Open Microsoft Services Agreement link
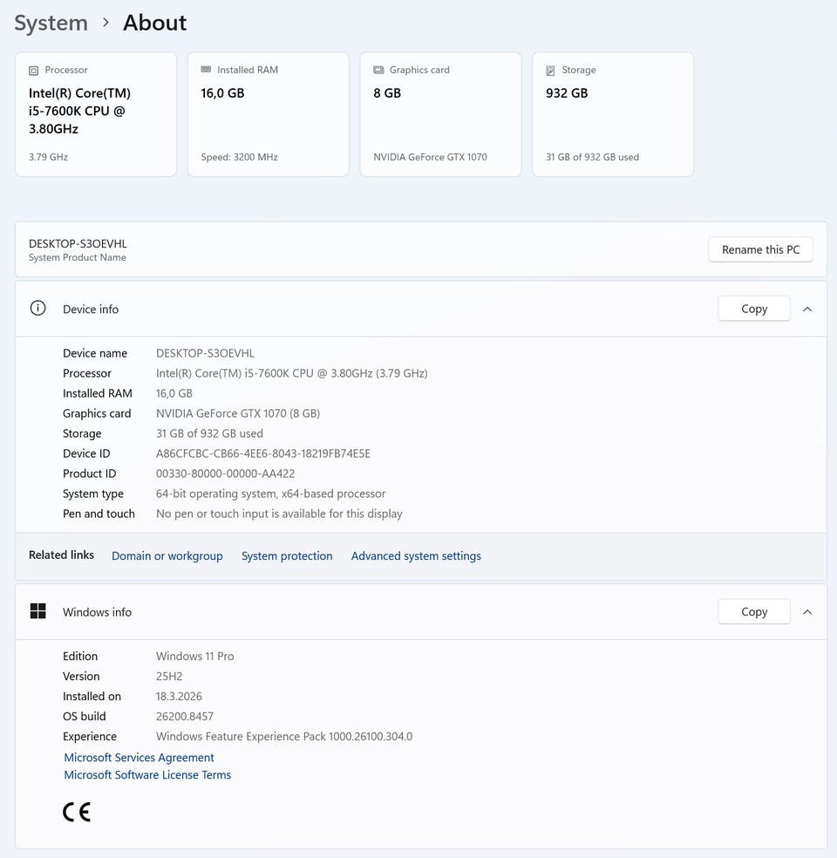837x858 pixels. pyautogui.click(x=139, y=758)
